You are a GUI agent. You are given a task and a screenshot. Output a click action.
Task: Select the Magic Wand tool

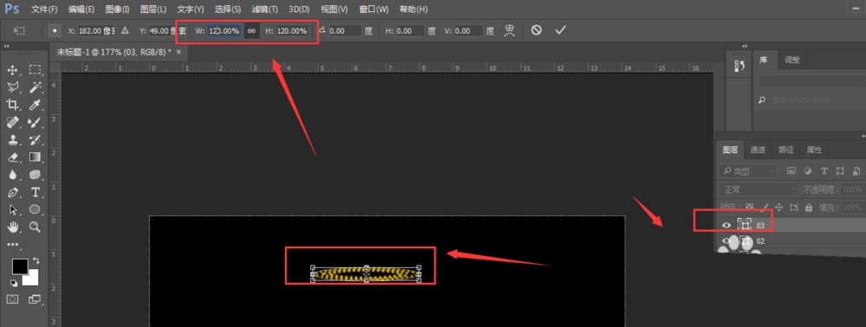point(36,87)
